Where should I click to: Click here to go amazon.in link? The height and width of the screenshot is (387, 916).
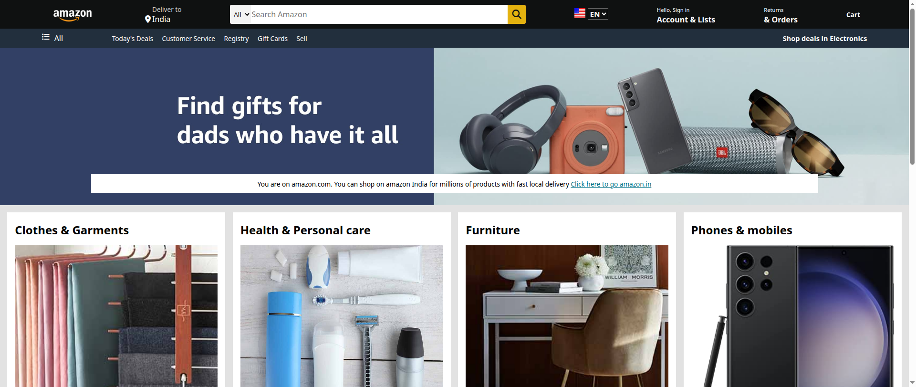(x=611, y=184)
